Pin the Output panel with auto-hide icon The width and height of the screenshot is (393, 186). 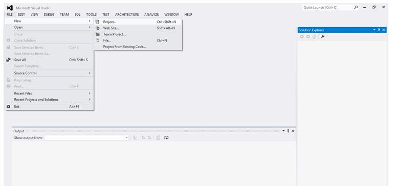click(x=288, y=131)
